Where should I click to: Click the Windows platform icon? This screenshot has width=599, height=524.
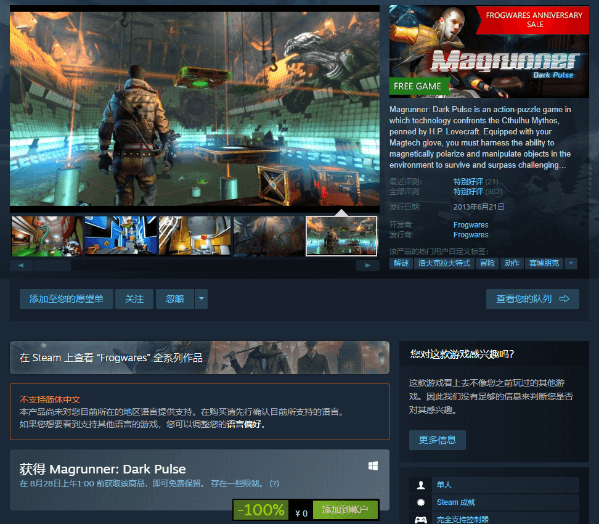click(x=373, y=466)
